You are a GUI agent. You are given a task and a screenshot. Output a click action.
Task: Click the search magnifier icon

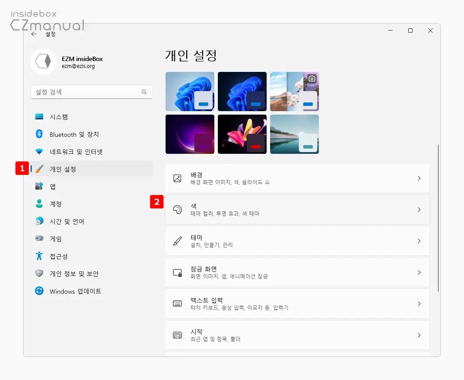pyautogui.click(x=144, y=92)
